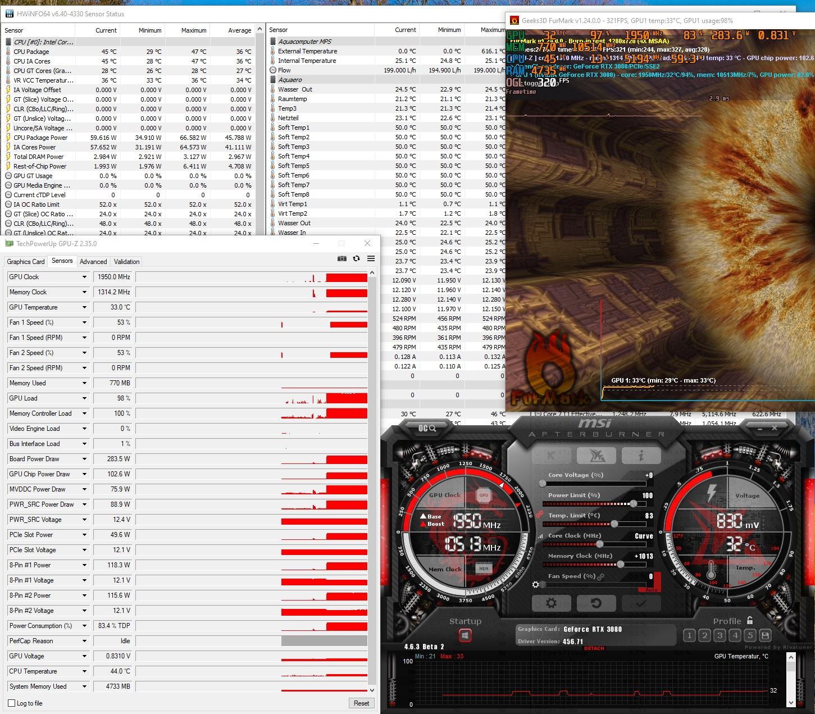The width and height of the screenshot is (815, 714).
Task: Toggle fan speed Auto mode button
Action: (652, 590)
